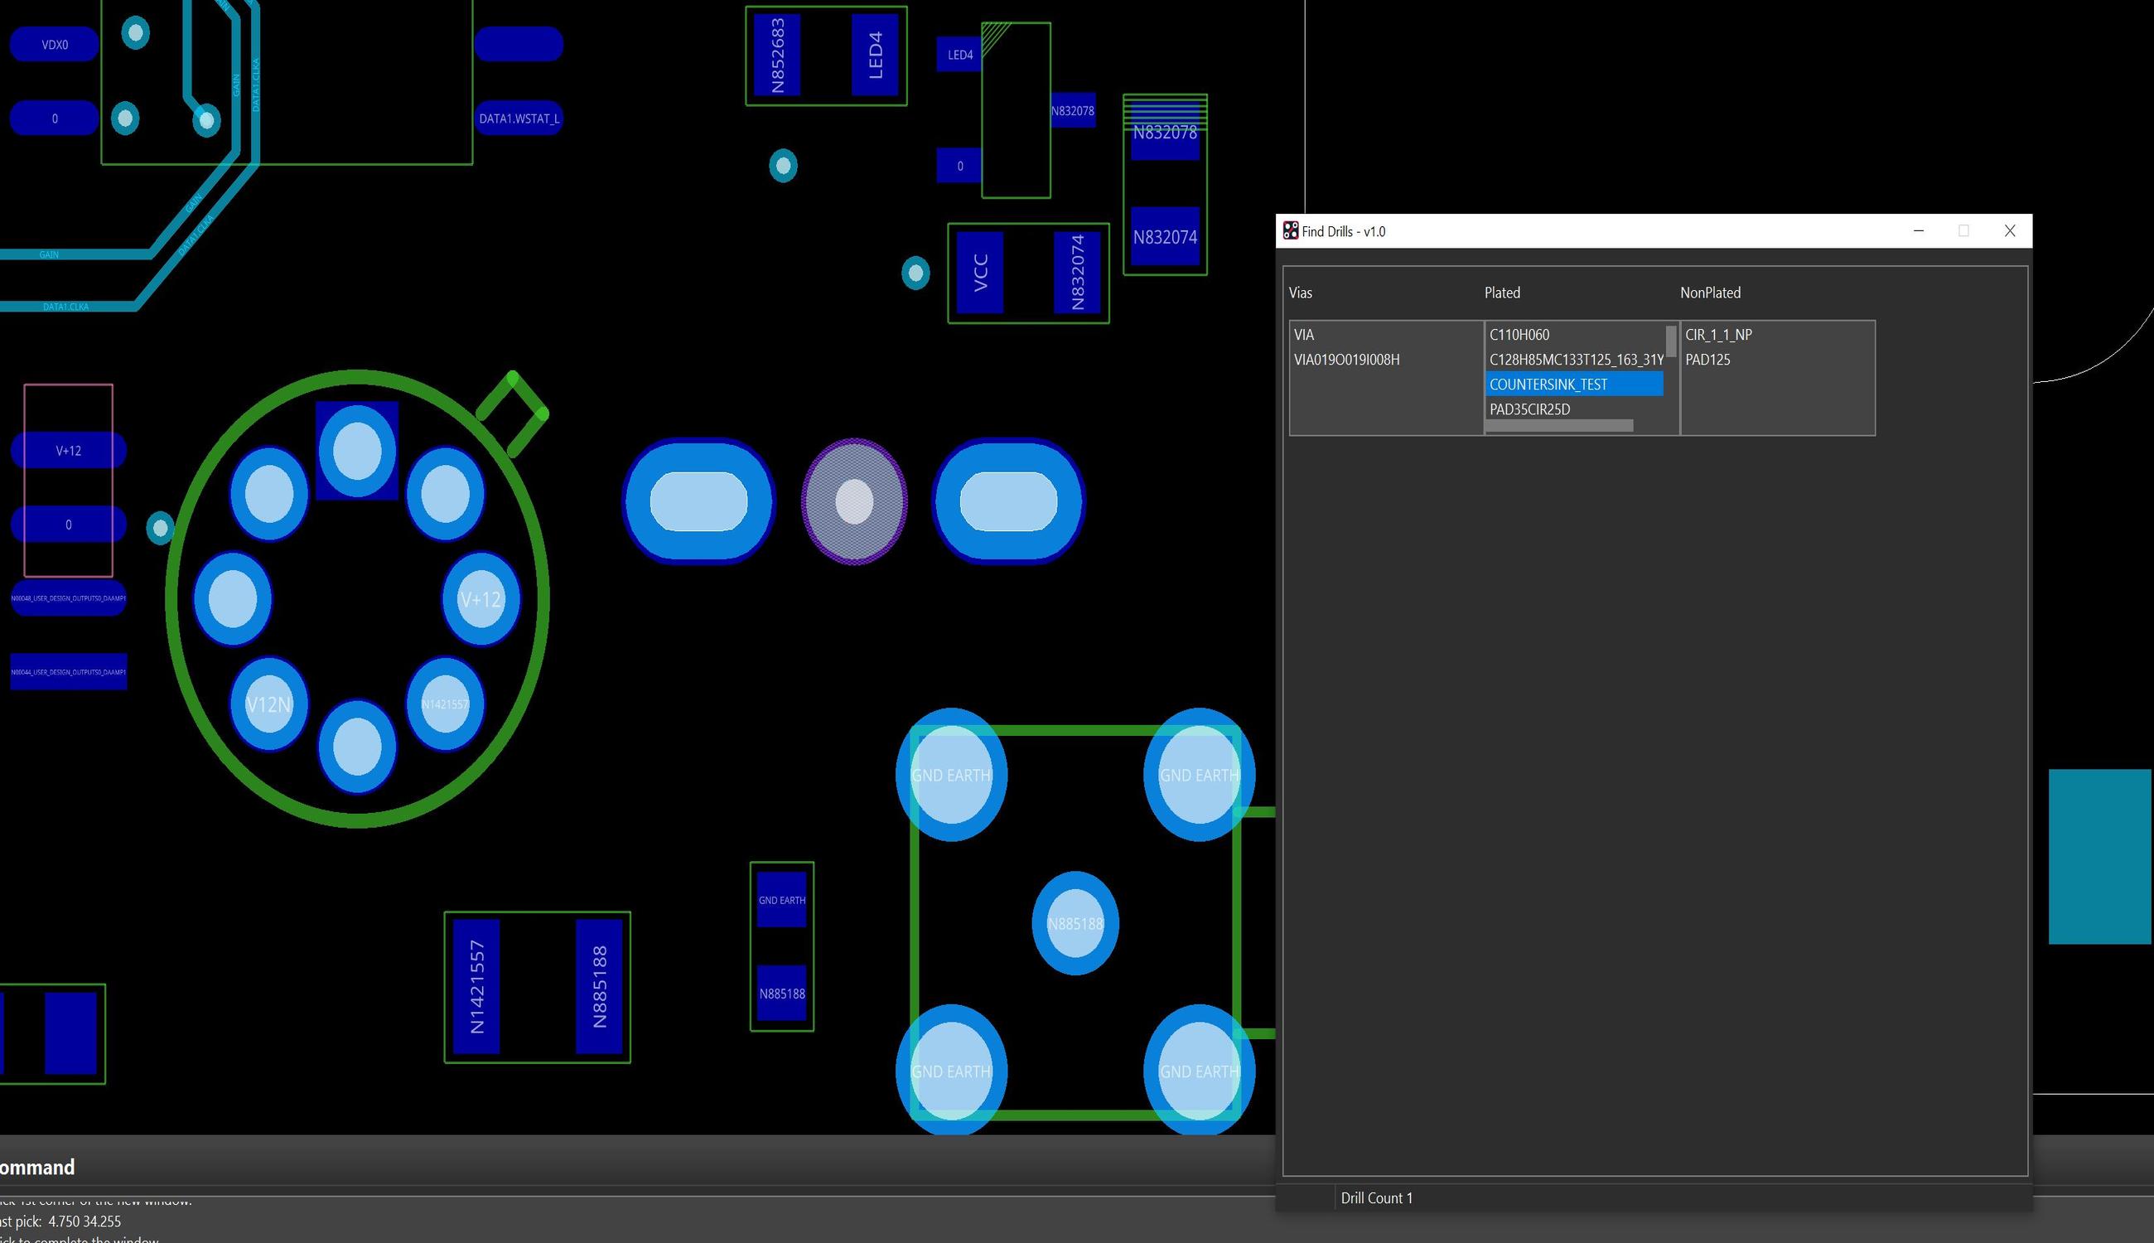This screenshot has height=1243, width=2154.
Task: Click the Plated column label
Action: pos(1502,293)
